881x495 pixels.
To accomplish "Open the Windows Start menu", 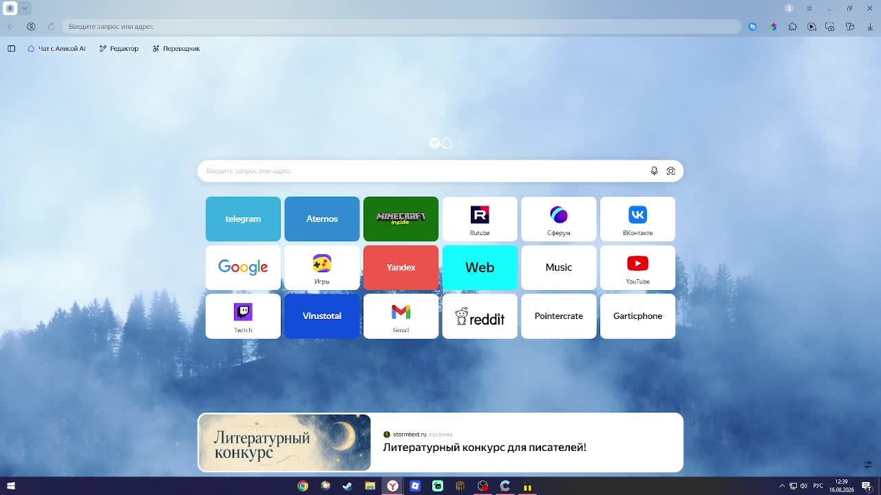I will (11, 486).
